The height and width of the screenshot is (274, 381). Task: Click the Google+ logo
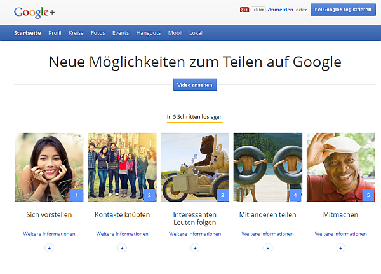point(34,13)
